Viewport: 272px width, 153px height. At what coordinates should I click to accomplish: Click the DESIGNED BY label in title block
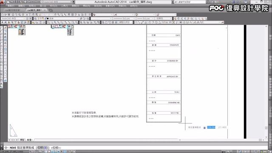coord(173,61)
